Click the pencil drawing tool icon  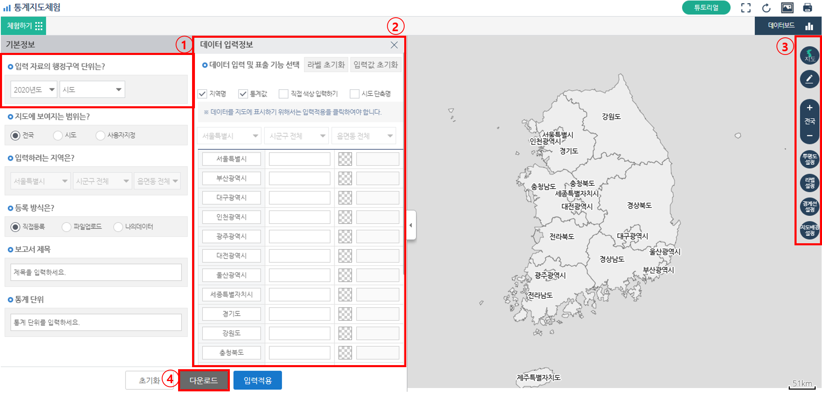click(809, 79)
